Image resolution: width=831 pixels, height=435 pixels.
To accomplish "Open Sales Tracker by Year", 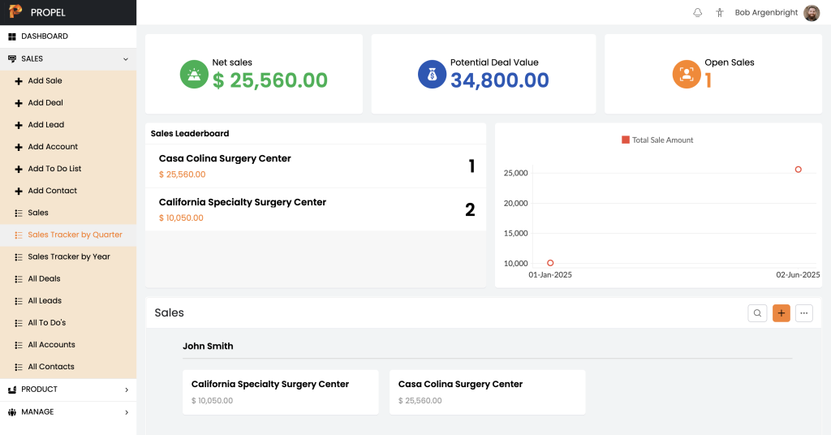I will click(x=69, y=257).
